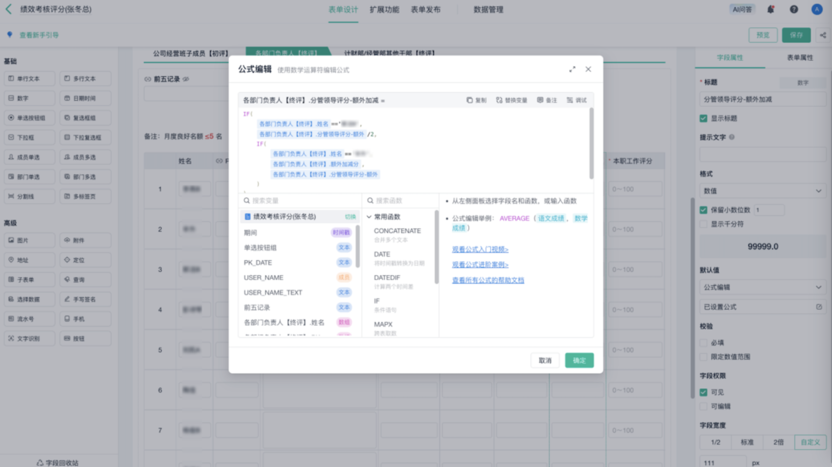Switch to the 表单发布 tab
The width and height of the screenshot is (832, 467).
(x=425, y=9)
